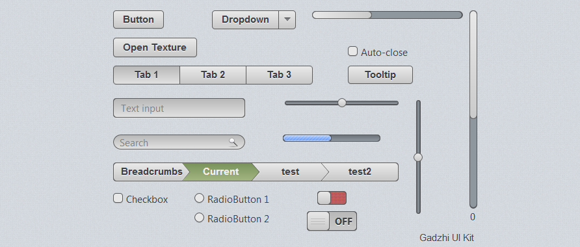Viewport: 580px width, 247px height.
Task: Toggle the Auto-close checkbox
Action: pos(352,51)
